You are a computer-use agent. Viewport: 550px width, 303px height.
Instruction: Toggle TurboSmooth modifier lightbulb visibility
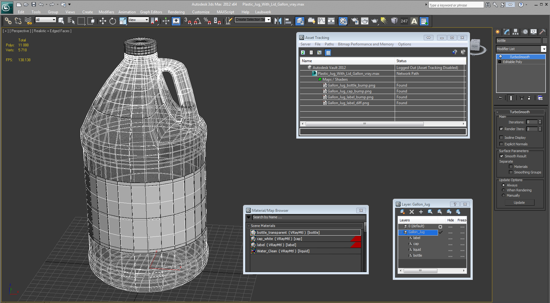501,57
